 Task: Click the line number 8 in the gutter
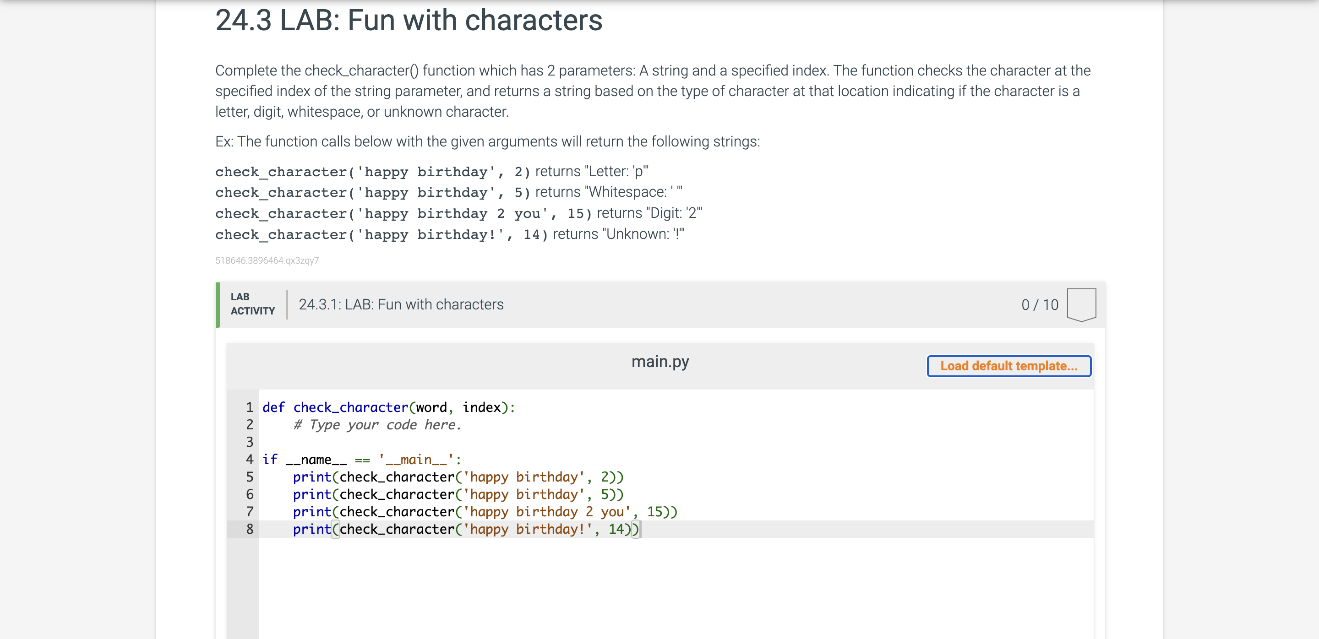coord(250,529)
